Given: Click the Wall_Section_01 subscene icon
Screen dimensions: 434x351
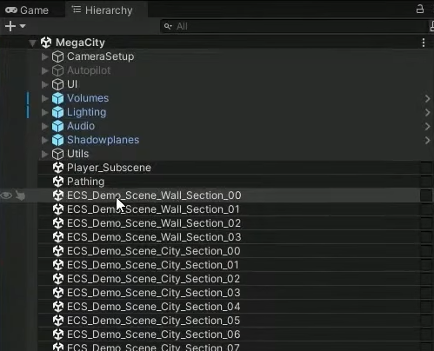Looking at the screenshot, I should (x=58, y=209).
